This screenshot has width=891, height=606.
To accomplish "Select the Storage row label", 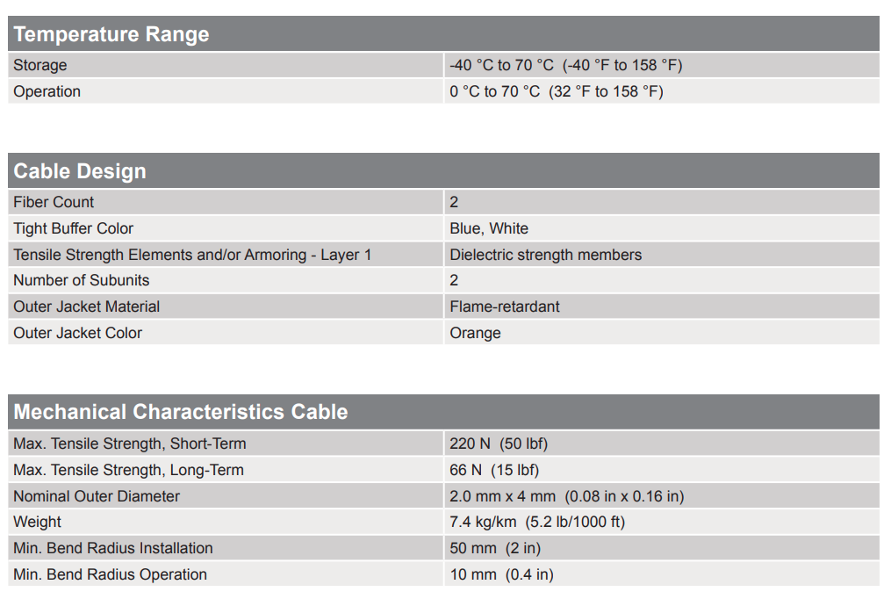I will (40, 65).
